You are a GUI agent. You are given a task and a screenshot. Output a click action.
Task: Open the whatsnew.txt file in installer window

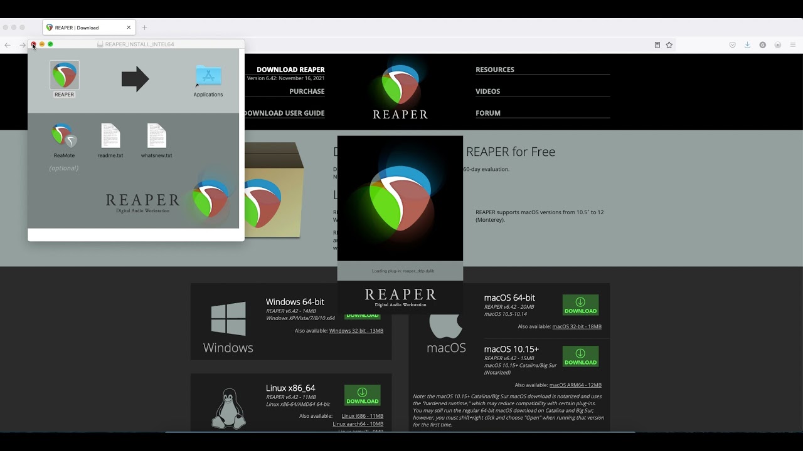(156, 136)
